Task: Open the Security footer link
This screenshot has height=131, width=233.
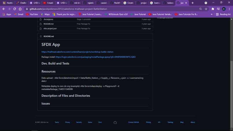Action: (x=79, y=122)
